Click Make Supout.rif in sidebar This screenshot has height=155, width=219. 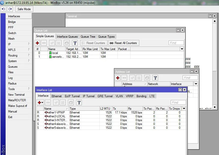(19, 106)
